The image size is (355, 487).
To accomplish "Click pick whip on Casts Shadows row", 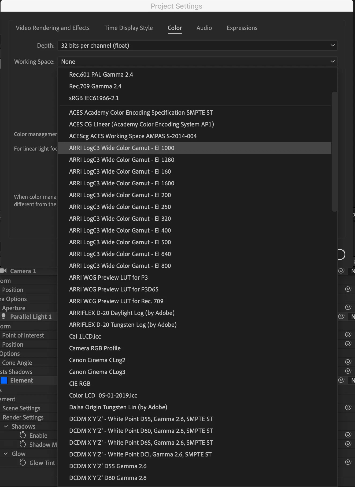I will pos(348,371).
